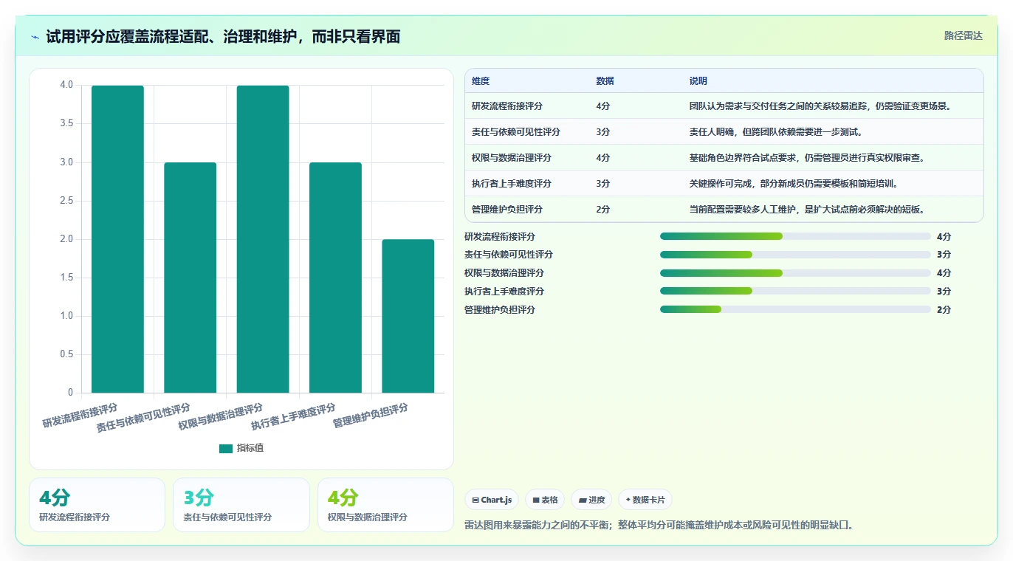Toggle the 指标值 legend color box
This screenshot has height=561, width=1013.
[x=226, y=448]
